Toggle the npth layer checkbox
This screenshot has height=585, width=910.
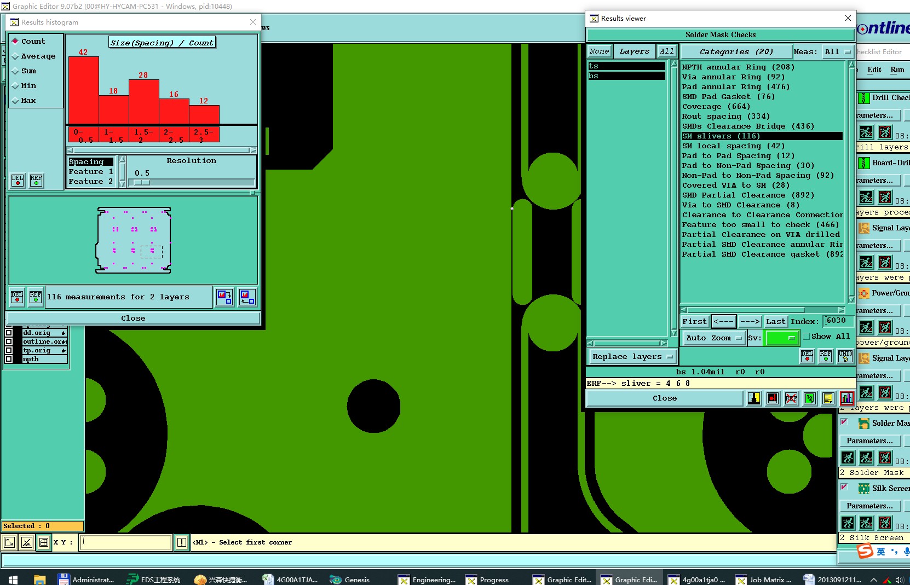pyautogui.click(x=9, y=359)
